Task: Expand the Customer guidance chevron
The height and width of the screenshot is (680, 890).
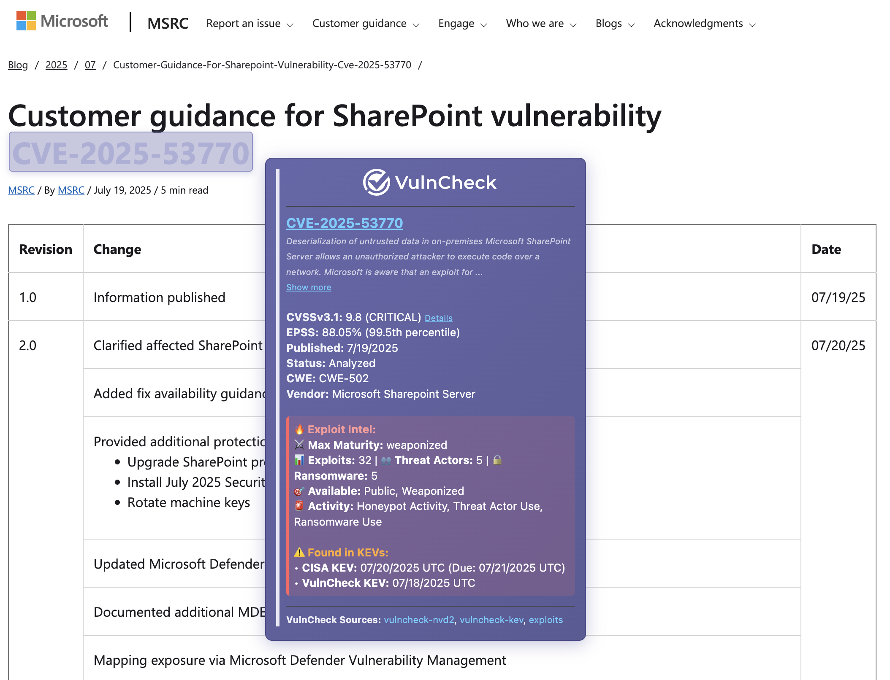Action: (x=416, y=25)
